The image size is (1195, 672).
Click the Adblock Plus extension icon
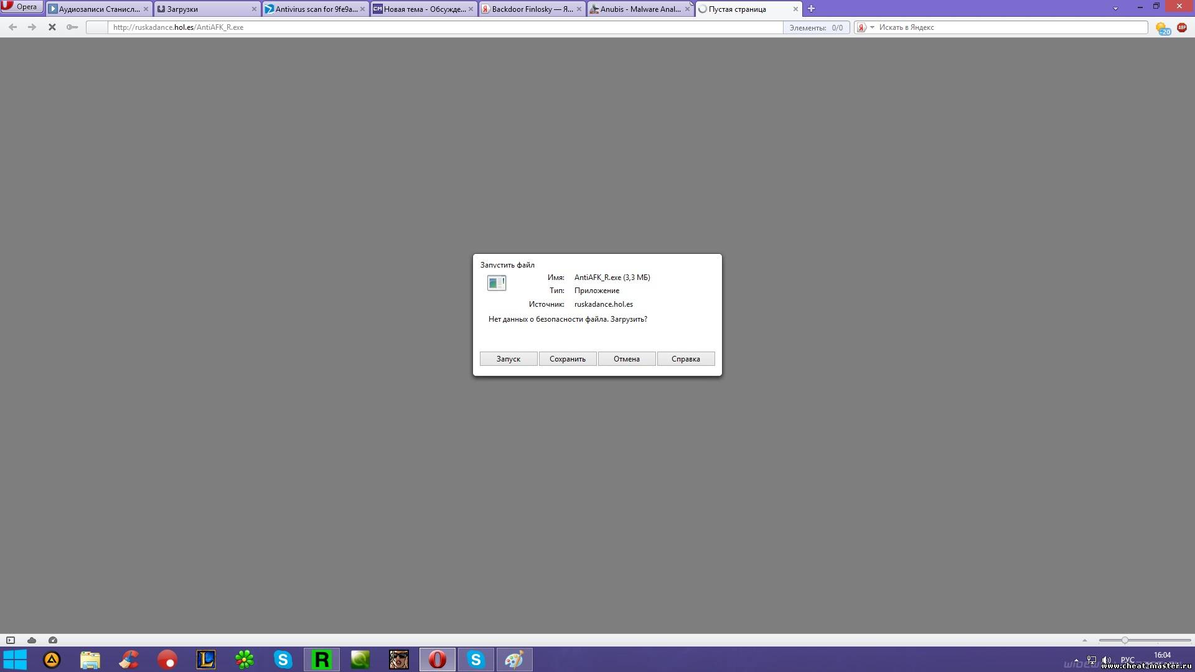[1181, 27]
